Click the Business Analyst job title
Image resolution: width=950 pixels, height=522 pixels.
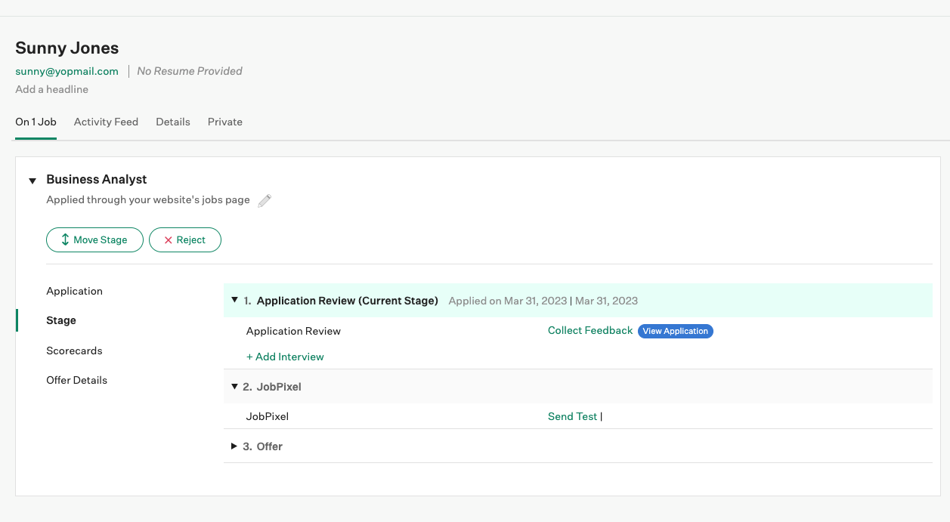pyautogui.click(x=97, y=179)
